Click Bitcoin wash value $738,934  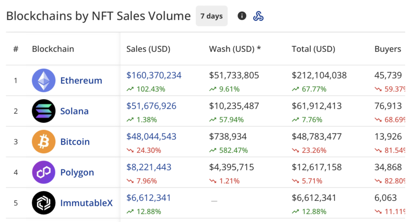pyautogui.click(x=228, y=136)
